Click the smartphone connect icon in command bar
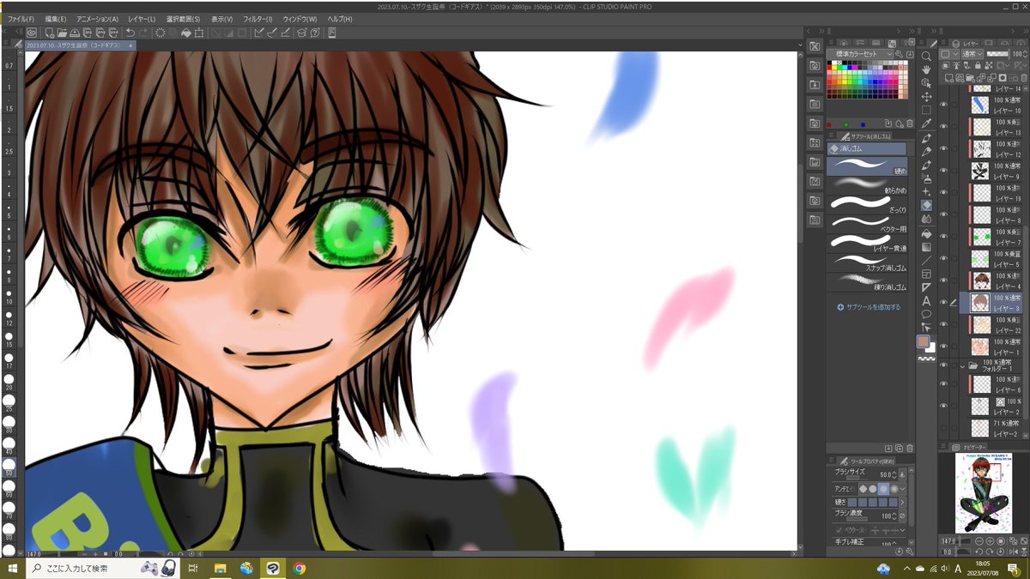 tap(331, 33)
